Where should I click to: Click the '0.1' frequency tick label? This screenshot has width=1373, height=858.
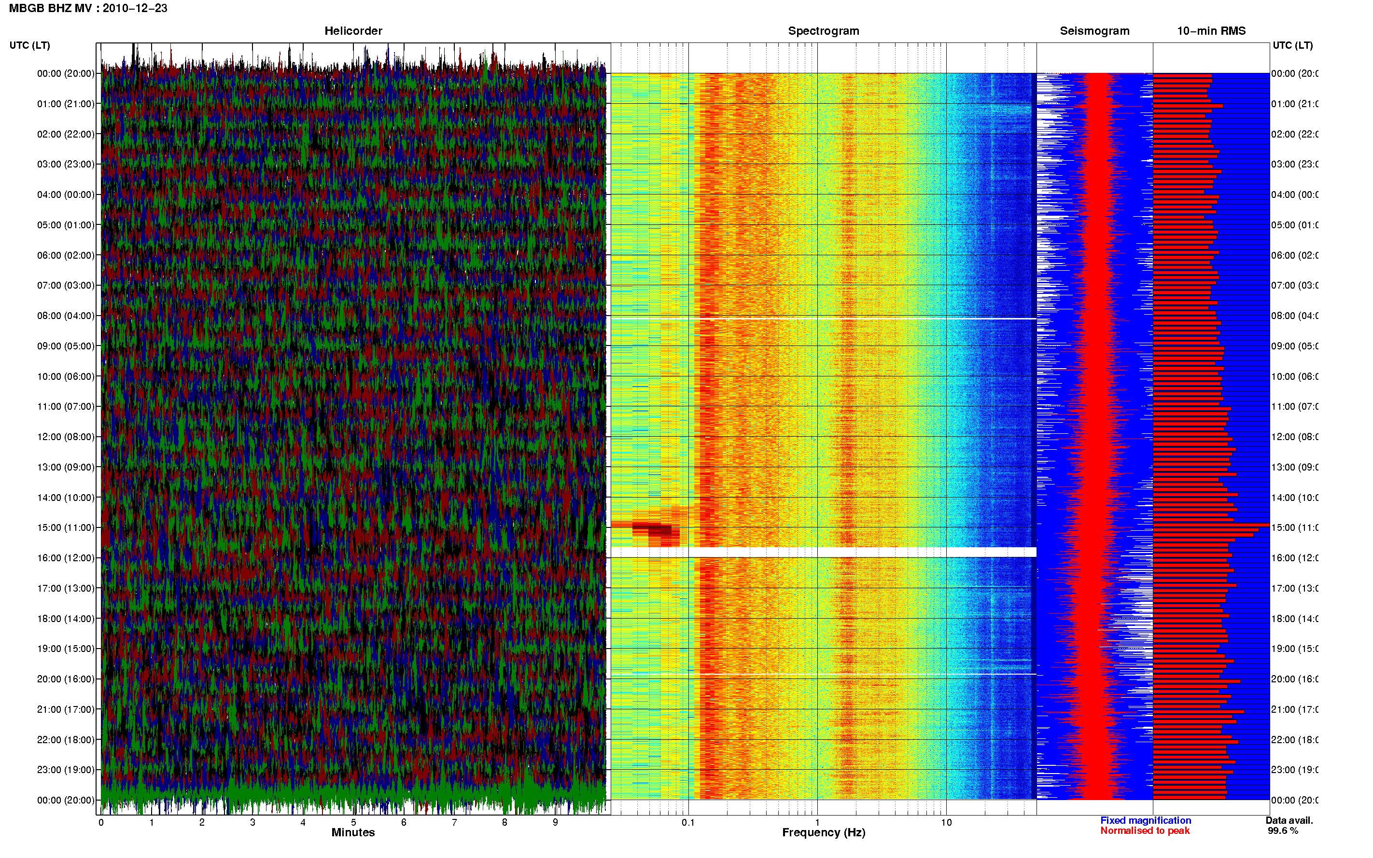(688, 822)
